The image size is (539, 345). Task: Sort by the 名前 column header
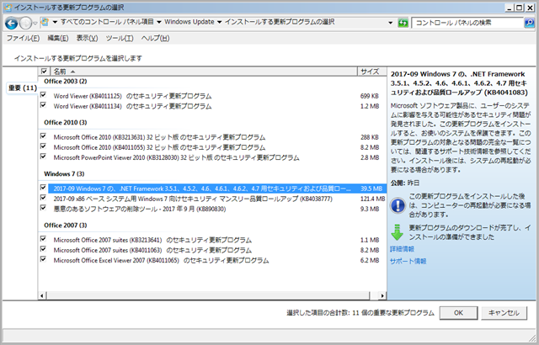204,72
